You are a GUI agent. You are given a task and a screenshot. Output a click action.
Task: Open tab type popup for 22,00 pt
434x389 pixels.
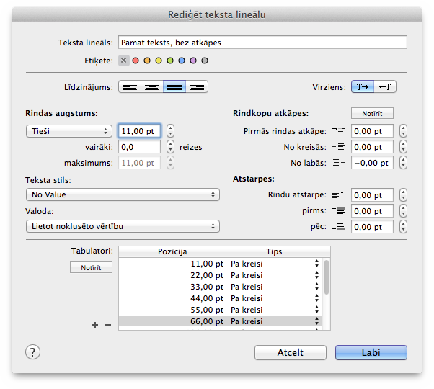[x=316, y=275]
